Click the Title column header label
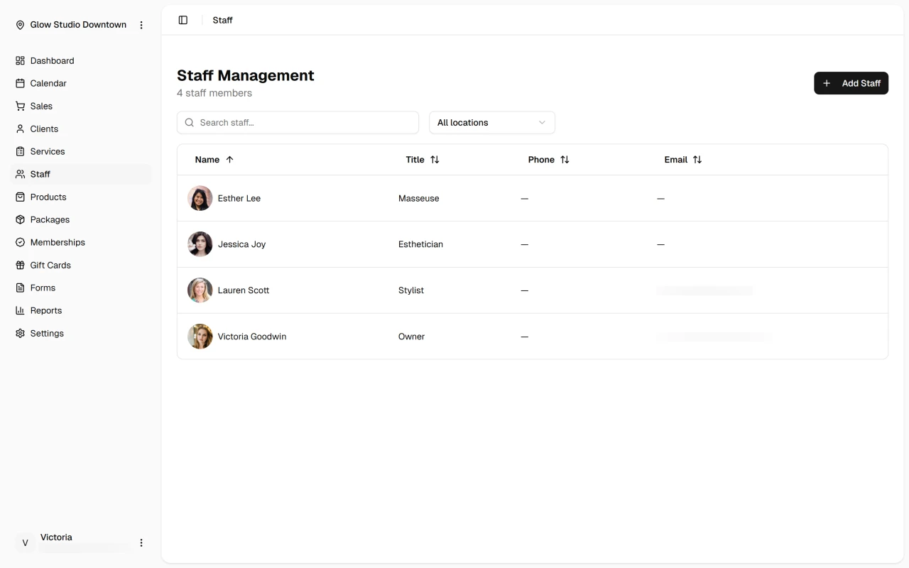 tap(415, 160)
